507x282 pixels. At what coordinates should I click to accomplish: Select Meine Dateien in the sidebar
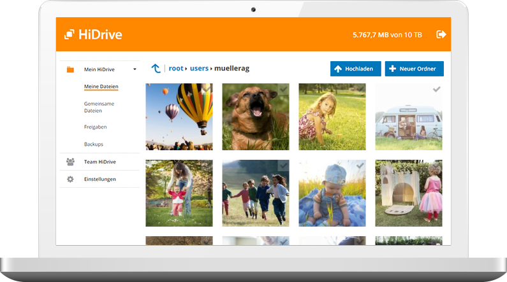101,87
